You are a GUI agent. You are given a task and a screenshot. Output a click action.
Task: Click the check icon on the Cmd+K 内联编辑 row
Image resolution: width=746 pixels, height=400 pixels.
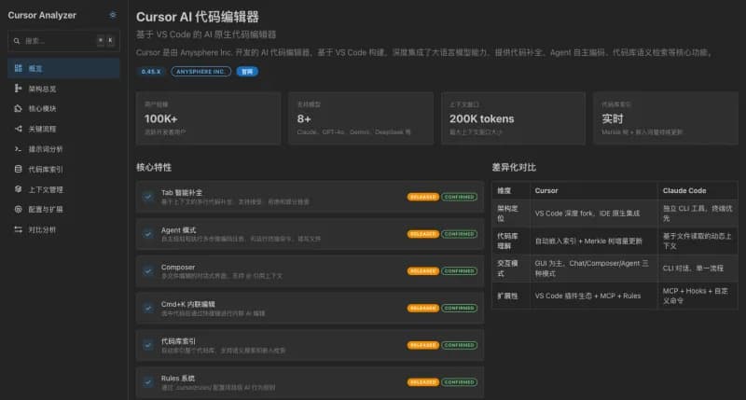[148, 309]
